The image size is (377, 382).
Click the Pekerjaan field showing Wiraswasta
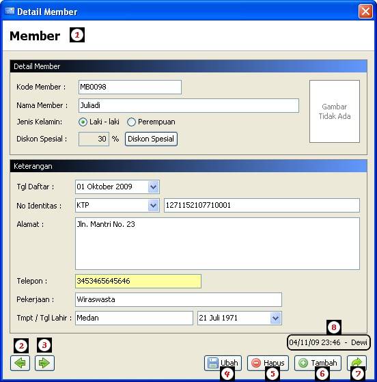pyautogui.click(x=178, y=299)
